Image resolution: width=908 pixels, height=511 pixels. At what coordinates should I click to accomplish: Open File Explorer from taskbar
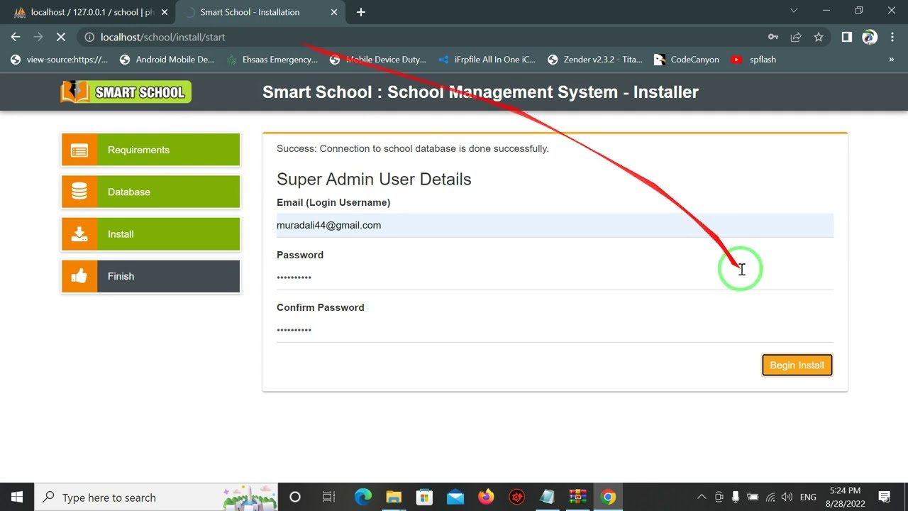click(393, 497)
